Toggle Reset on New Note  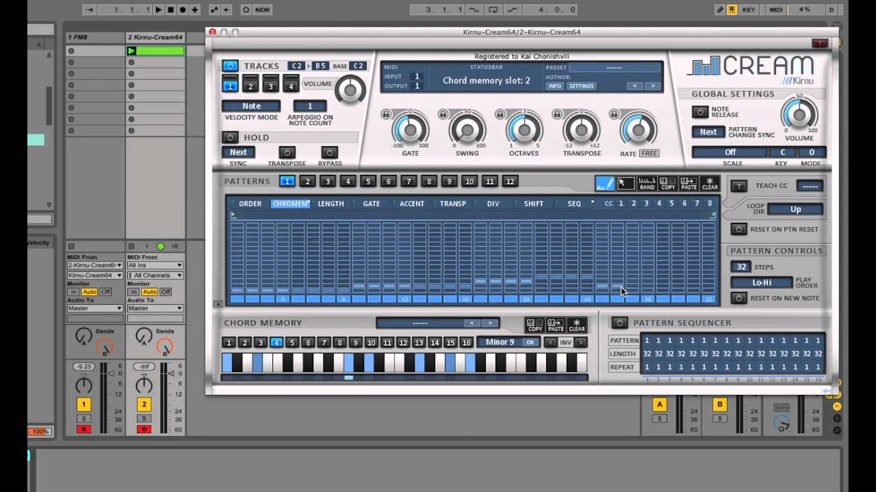[738, 298]
